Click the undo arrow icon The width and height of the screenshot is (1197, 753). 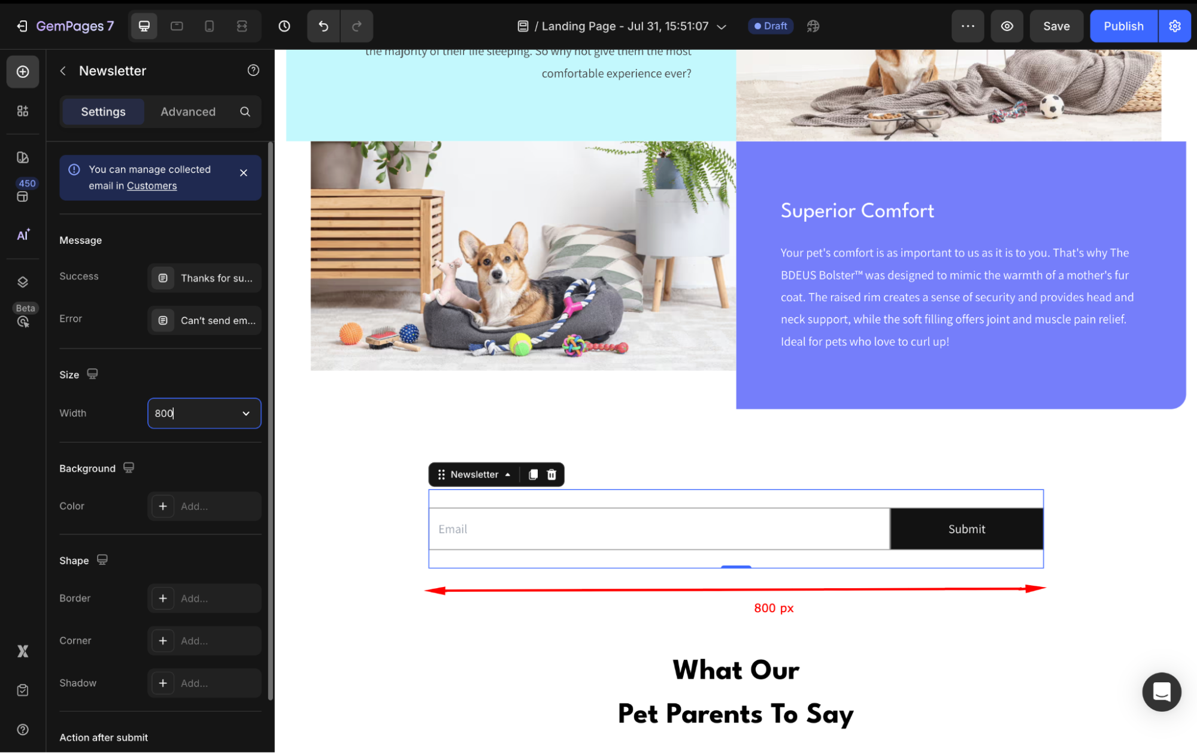tap(323, 26)
